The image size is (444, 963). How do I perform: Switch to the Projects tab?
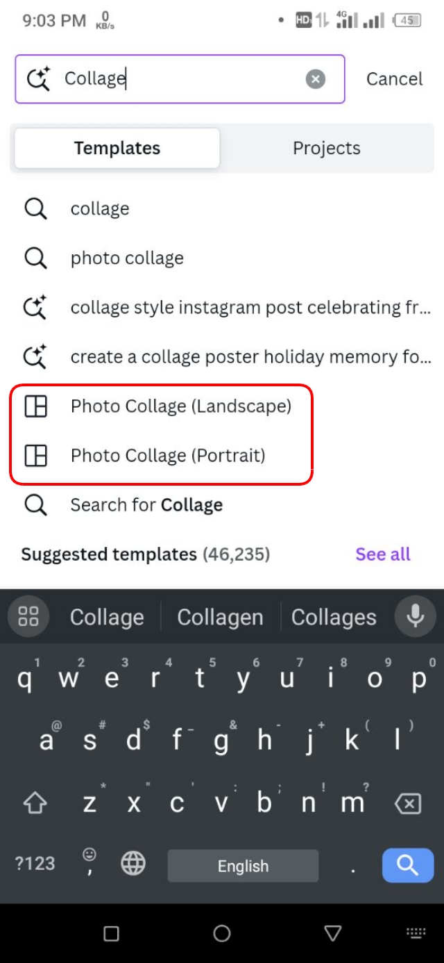point(326,148)
